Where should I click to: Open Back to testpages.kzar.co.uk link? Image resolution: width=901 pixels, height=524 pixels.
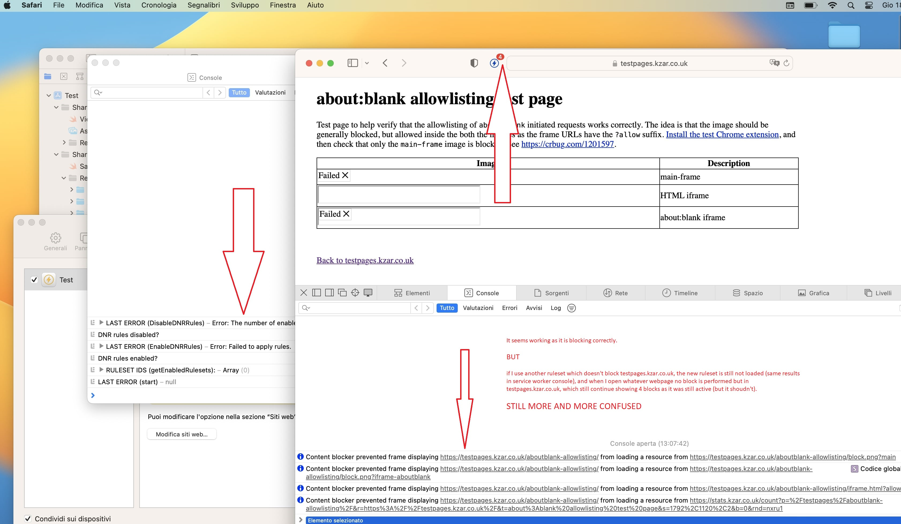[x=365, y=260]
